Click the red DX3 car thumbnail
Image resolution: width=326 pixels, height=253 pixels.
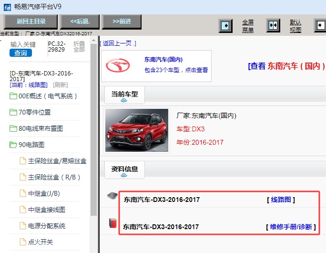[x=137, y=130]
